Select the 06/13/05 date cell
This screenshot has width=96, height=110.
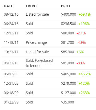click(11, 74)
